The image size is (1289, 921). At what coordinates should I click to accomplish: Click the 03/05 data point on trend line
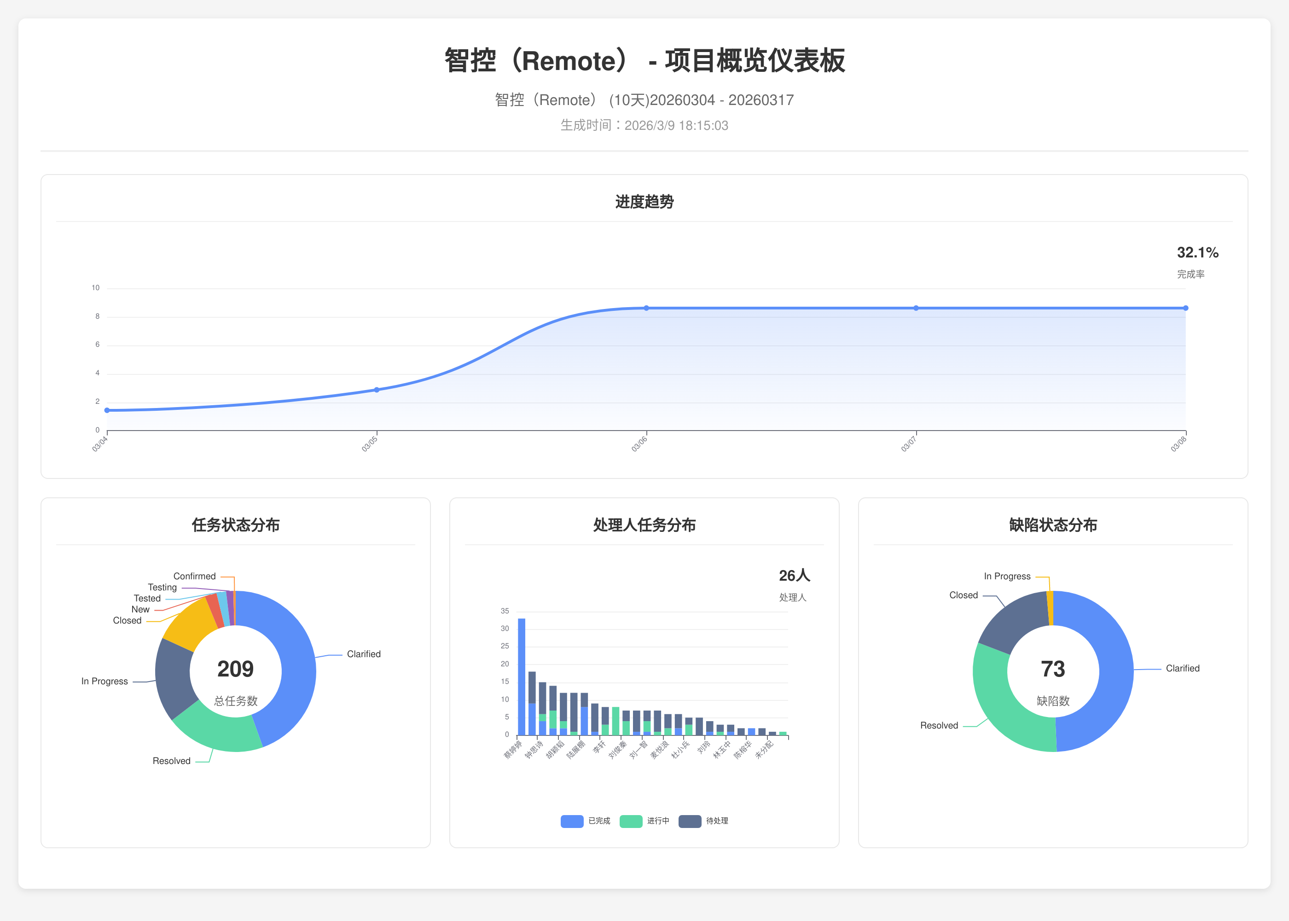377,390
